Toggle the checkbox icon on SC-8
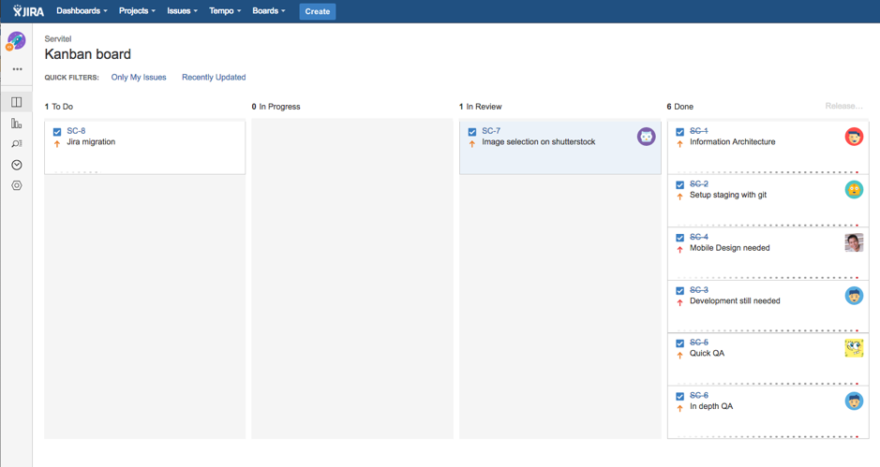 pos(57,132)
